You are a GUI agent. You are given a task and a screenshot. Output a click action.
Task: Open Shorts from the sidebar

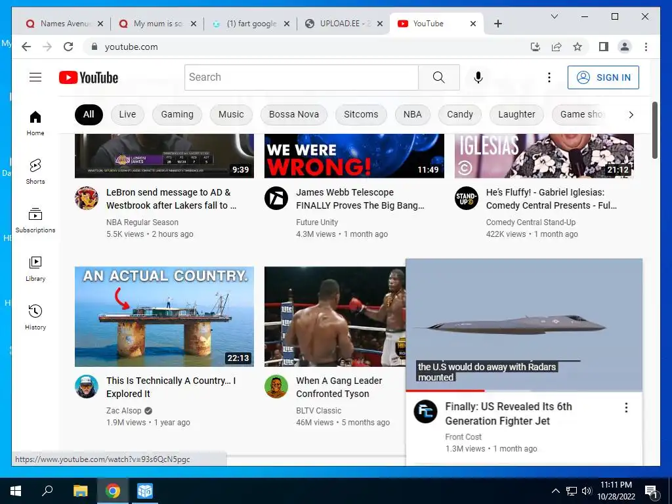[x=35, y=171]
